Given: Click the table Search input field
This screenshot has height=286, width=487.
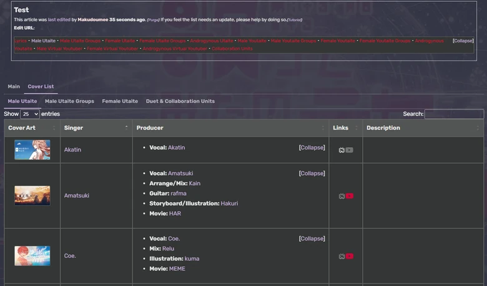Looking at the screenshot, I should point(453,114).
